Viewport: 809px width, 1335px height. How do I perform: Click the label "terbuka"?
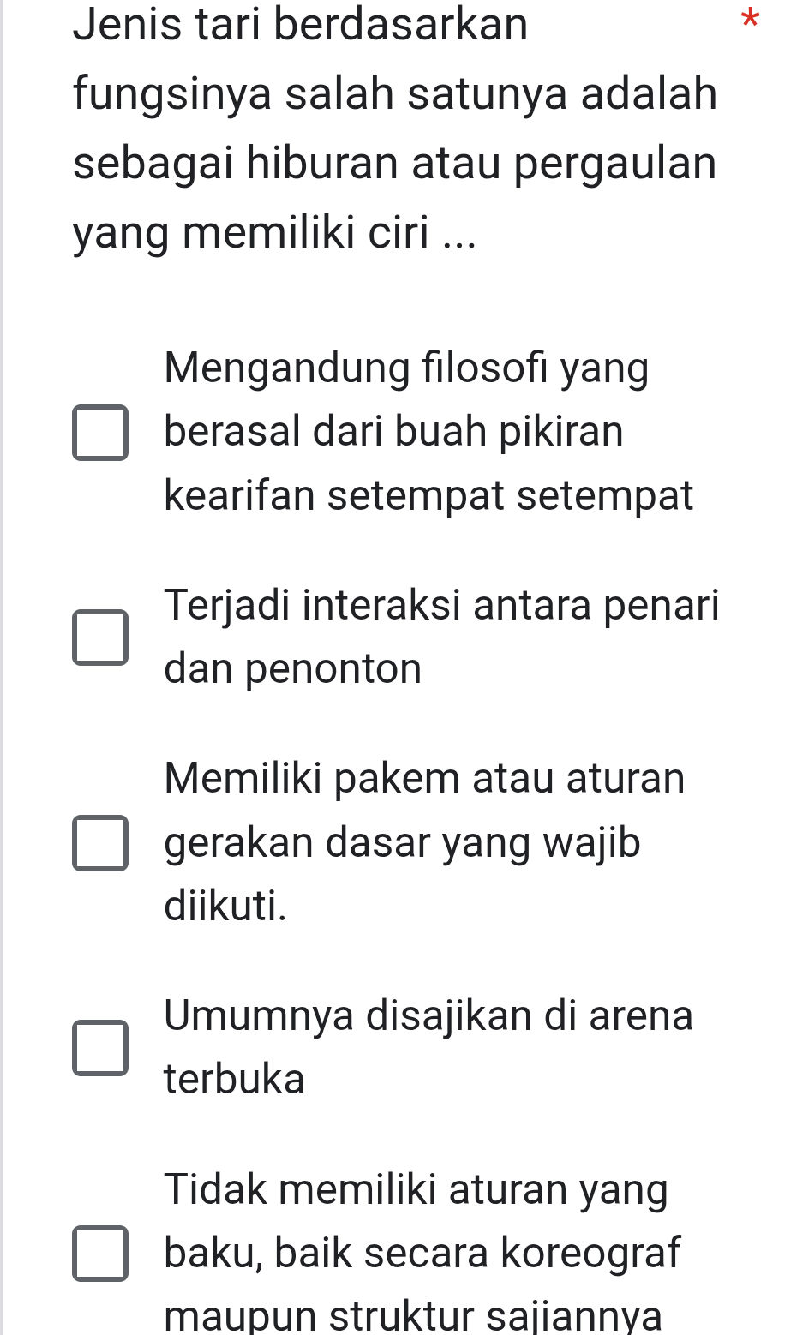click(233, 1080)
